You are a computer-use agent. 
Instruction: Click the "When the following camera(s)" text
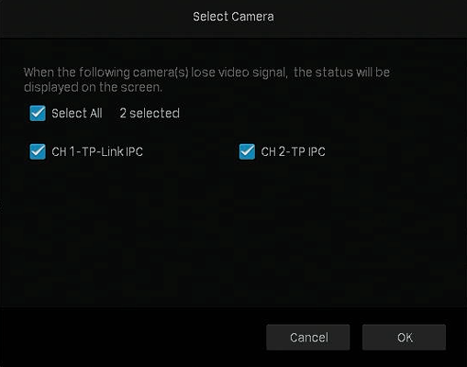click(x=106, y=72)
